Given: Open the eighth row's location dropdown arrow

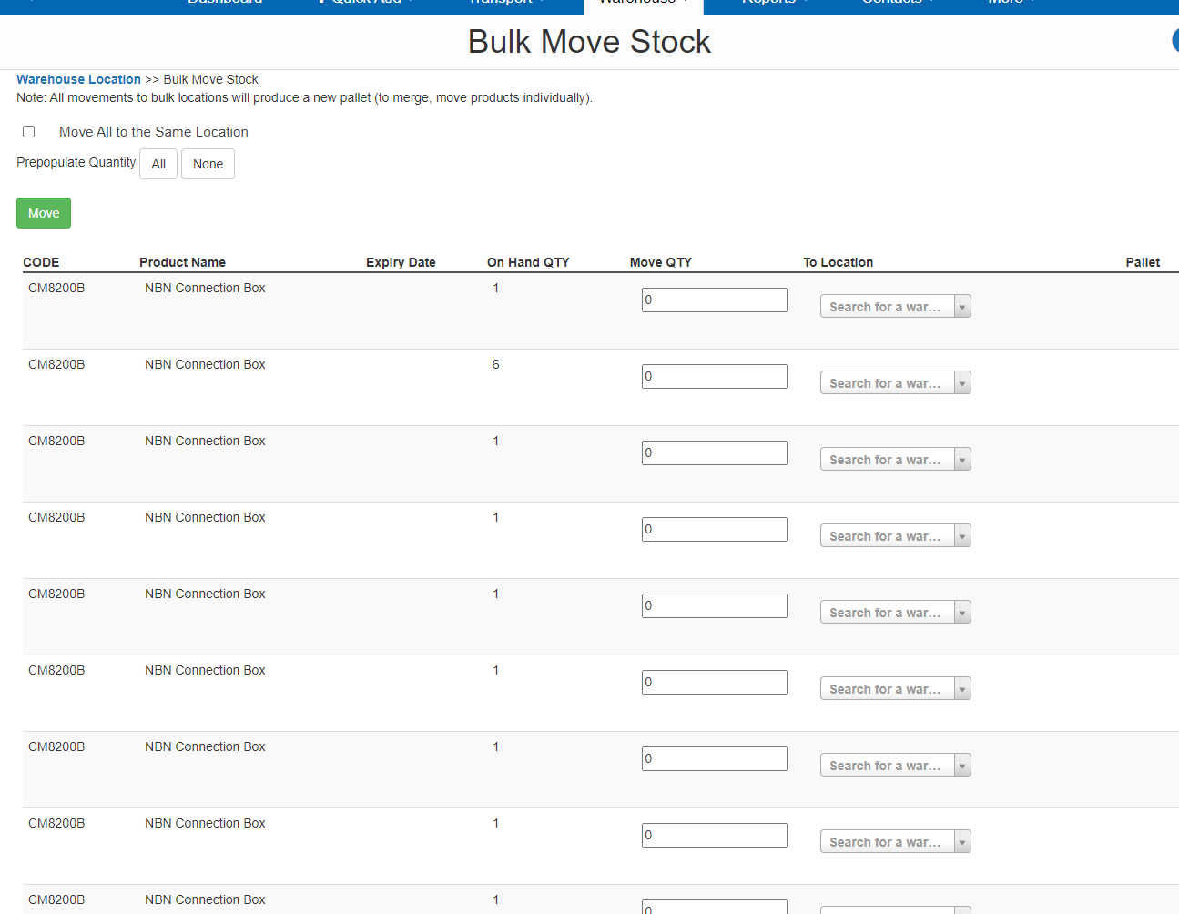Looking at the screenshot, I should coord(962,842).
